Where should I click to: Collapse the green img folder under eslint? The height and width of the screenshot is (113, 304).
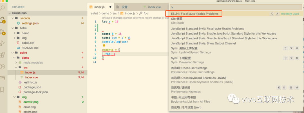tap(14, 97)
